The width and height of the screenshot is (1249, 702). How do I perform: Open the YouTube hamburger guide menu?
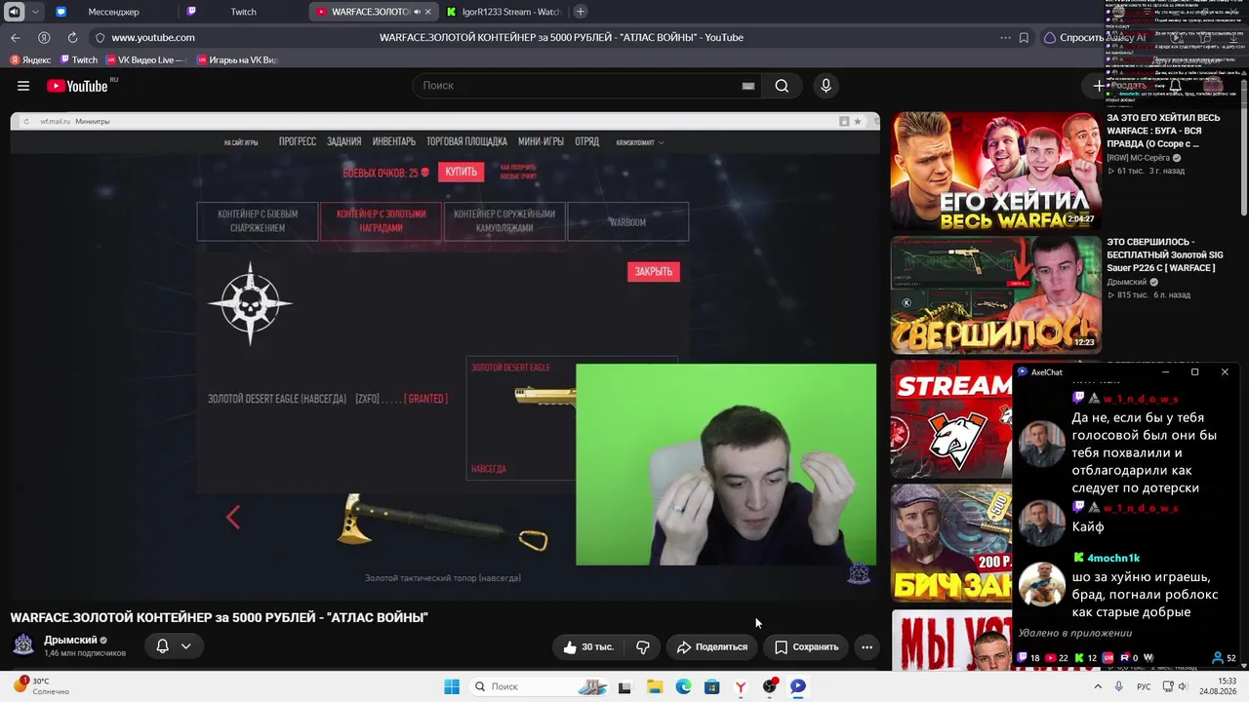[x=23, y=86]
